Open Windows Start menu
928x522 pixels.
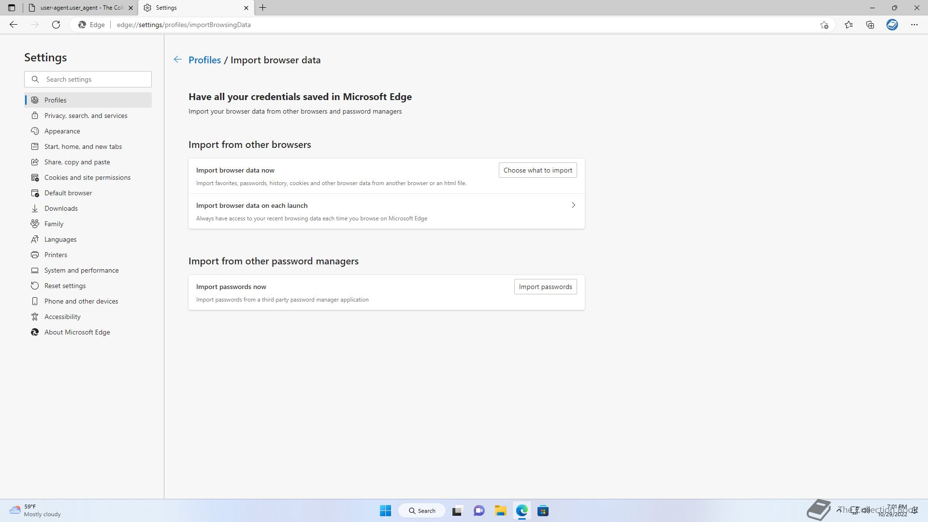pyautogui.click(x=385, y=510)
